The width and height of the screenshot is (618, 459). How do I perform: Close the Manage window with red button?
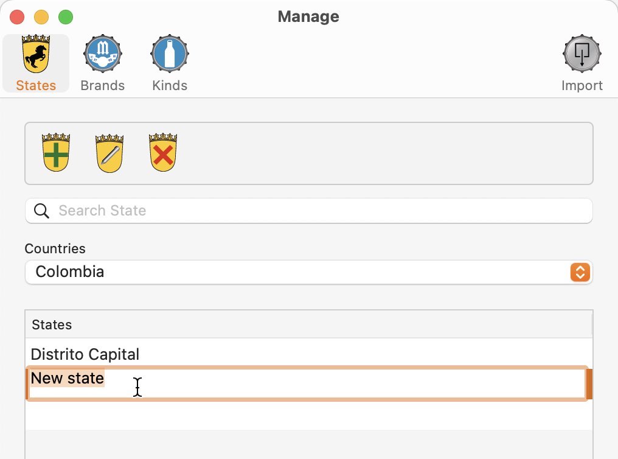17,17
